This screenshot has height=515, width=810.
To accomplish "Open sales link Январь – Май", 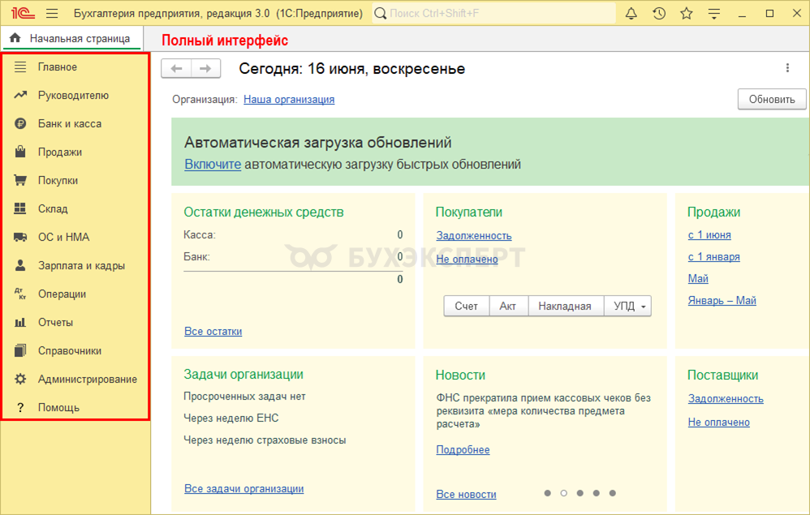I will (x=722, y=300).
